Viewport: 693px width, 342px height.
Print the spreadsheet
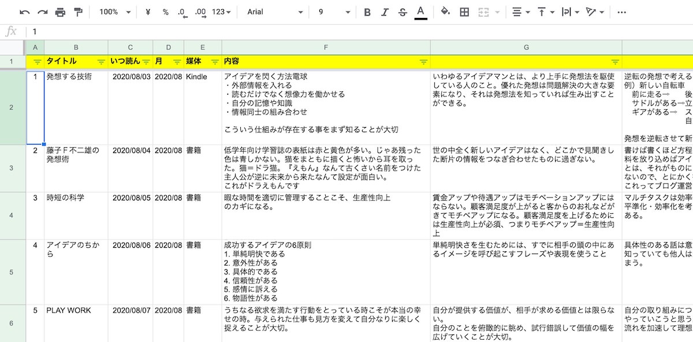(x=61, y=12)
